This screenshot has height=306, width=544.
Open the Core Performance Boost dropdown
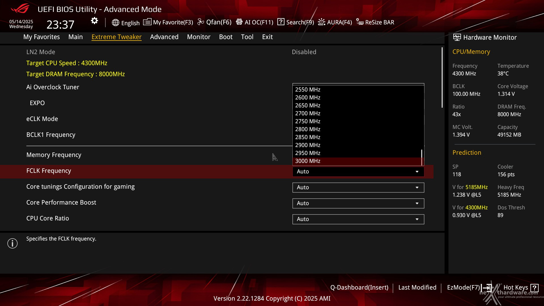358,203
